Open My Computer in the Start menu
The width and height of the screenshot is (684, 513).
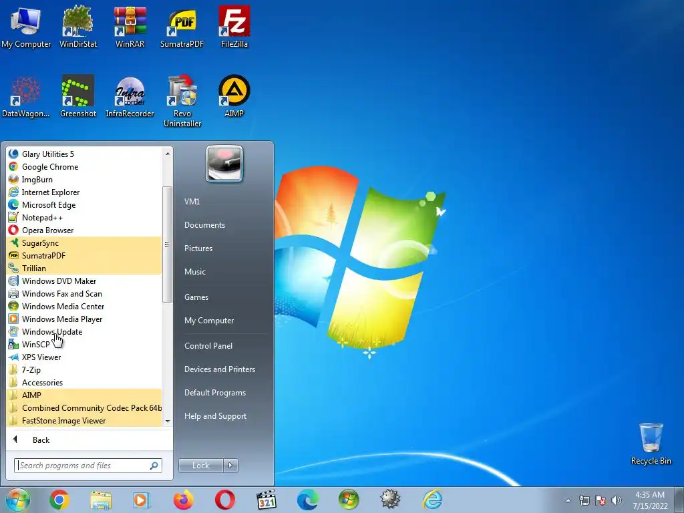tap(209, 321)
